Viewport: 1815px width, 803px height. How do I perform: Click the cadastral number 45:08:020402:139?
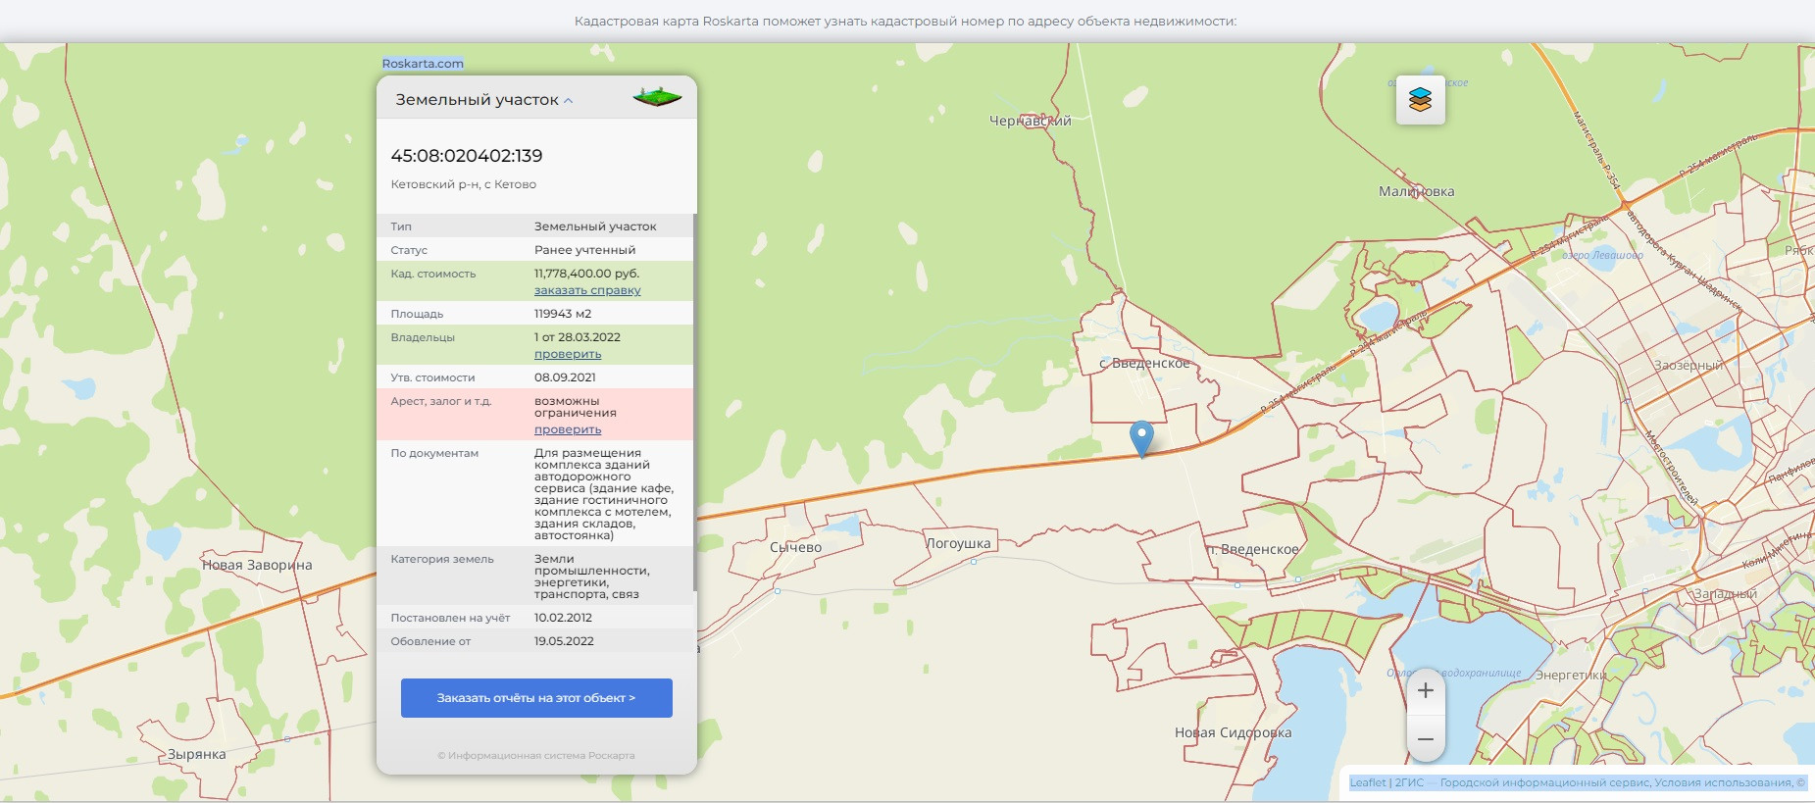pos(467,156)
